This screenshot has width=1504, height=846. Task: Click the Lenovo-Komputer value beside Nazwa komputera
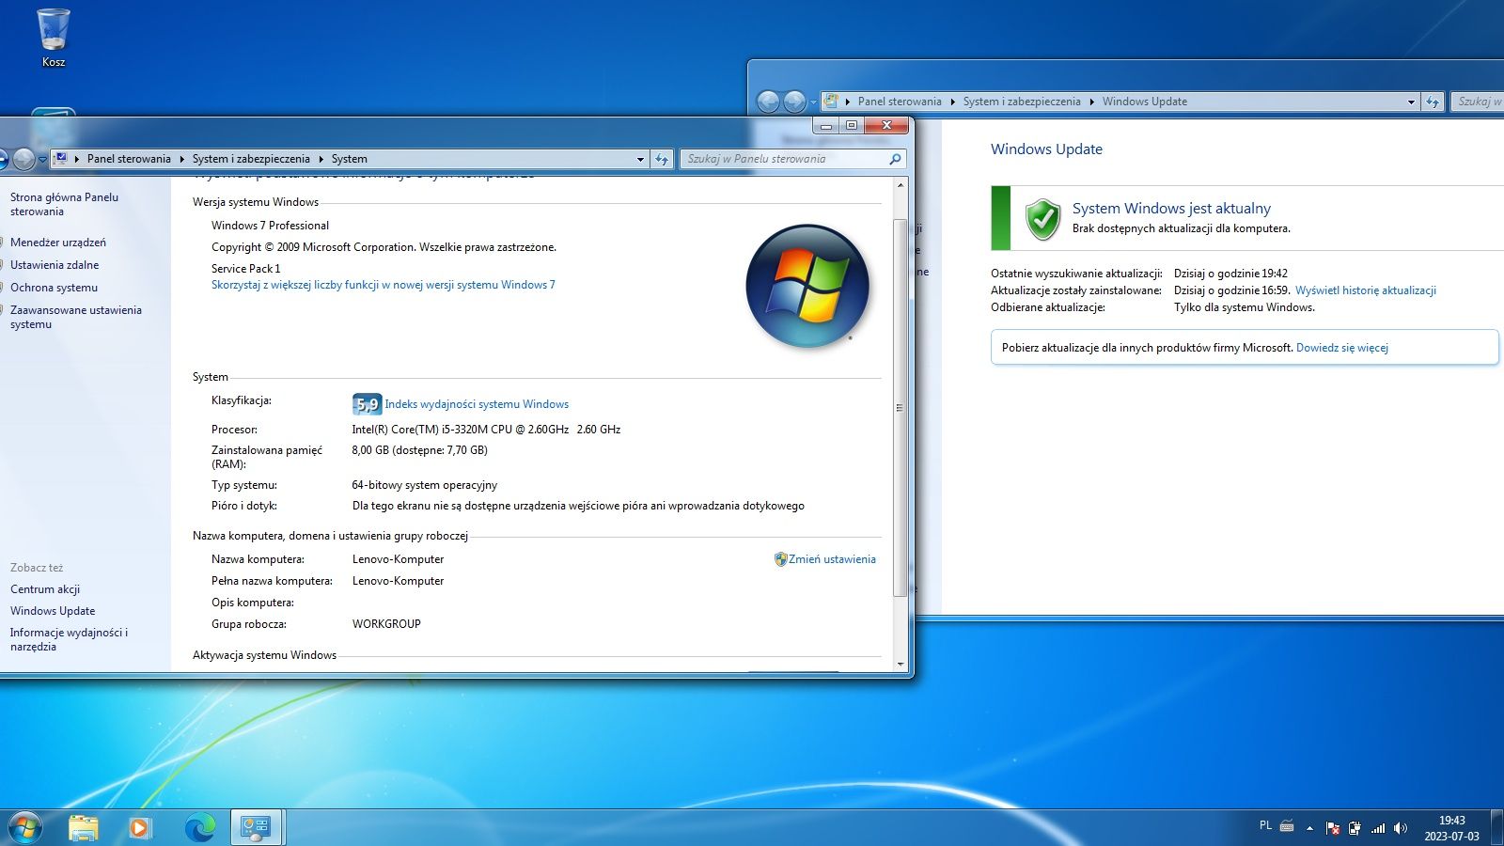[x=398, y=559]
